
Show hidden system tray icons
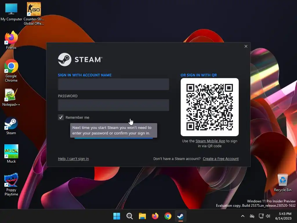[x=243, y=216]
